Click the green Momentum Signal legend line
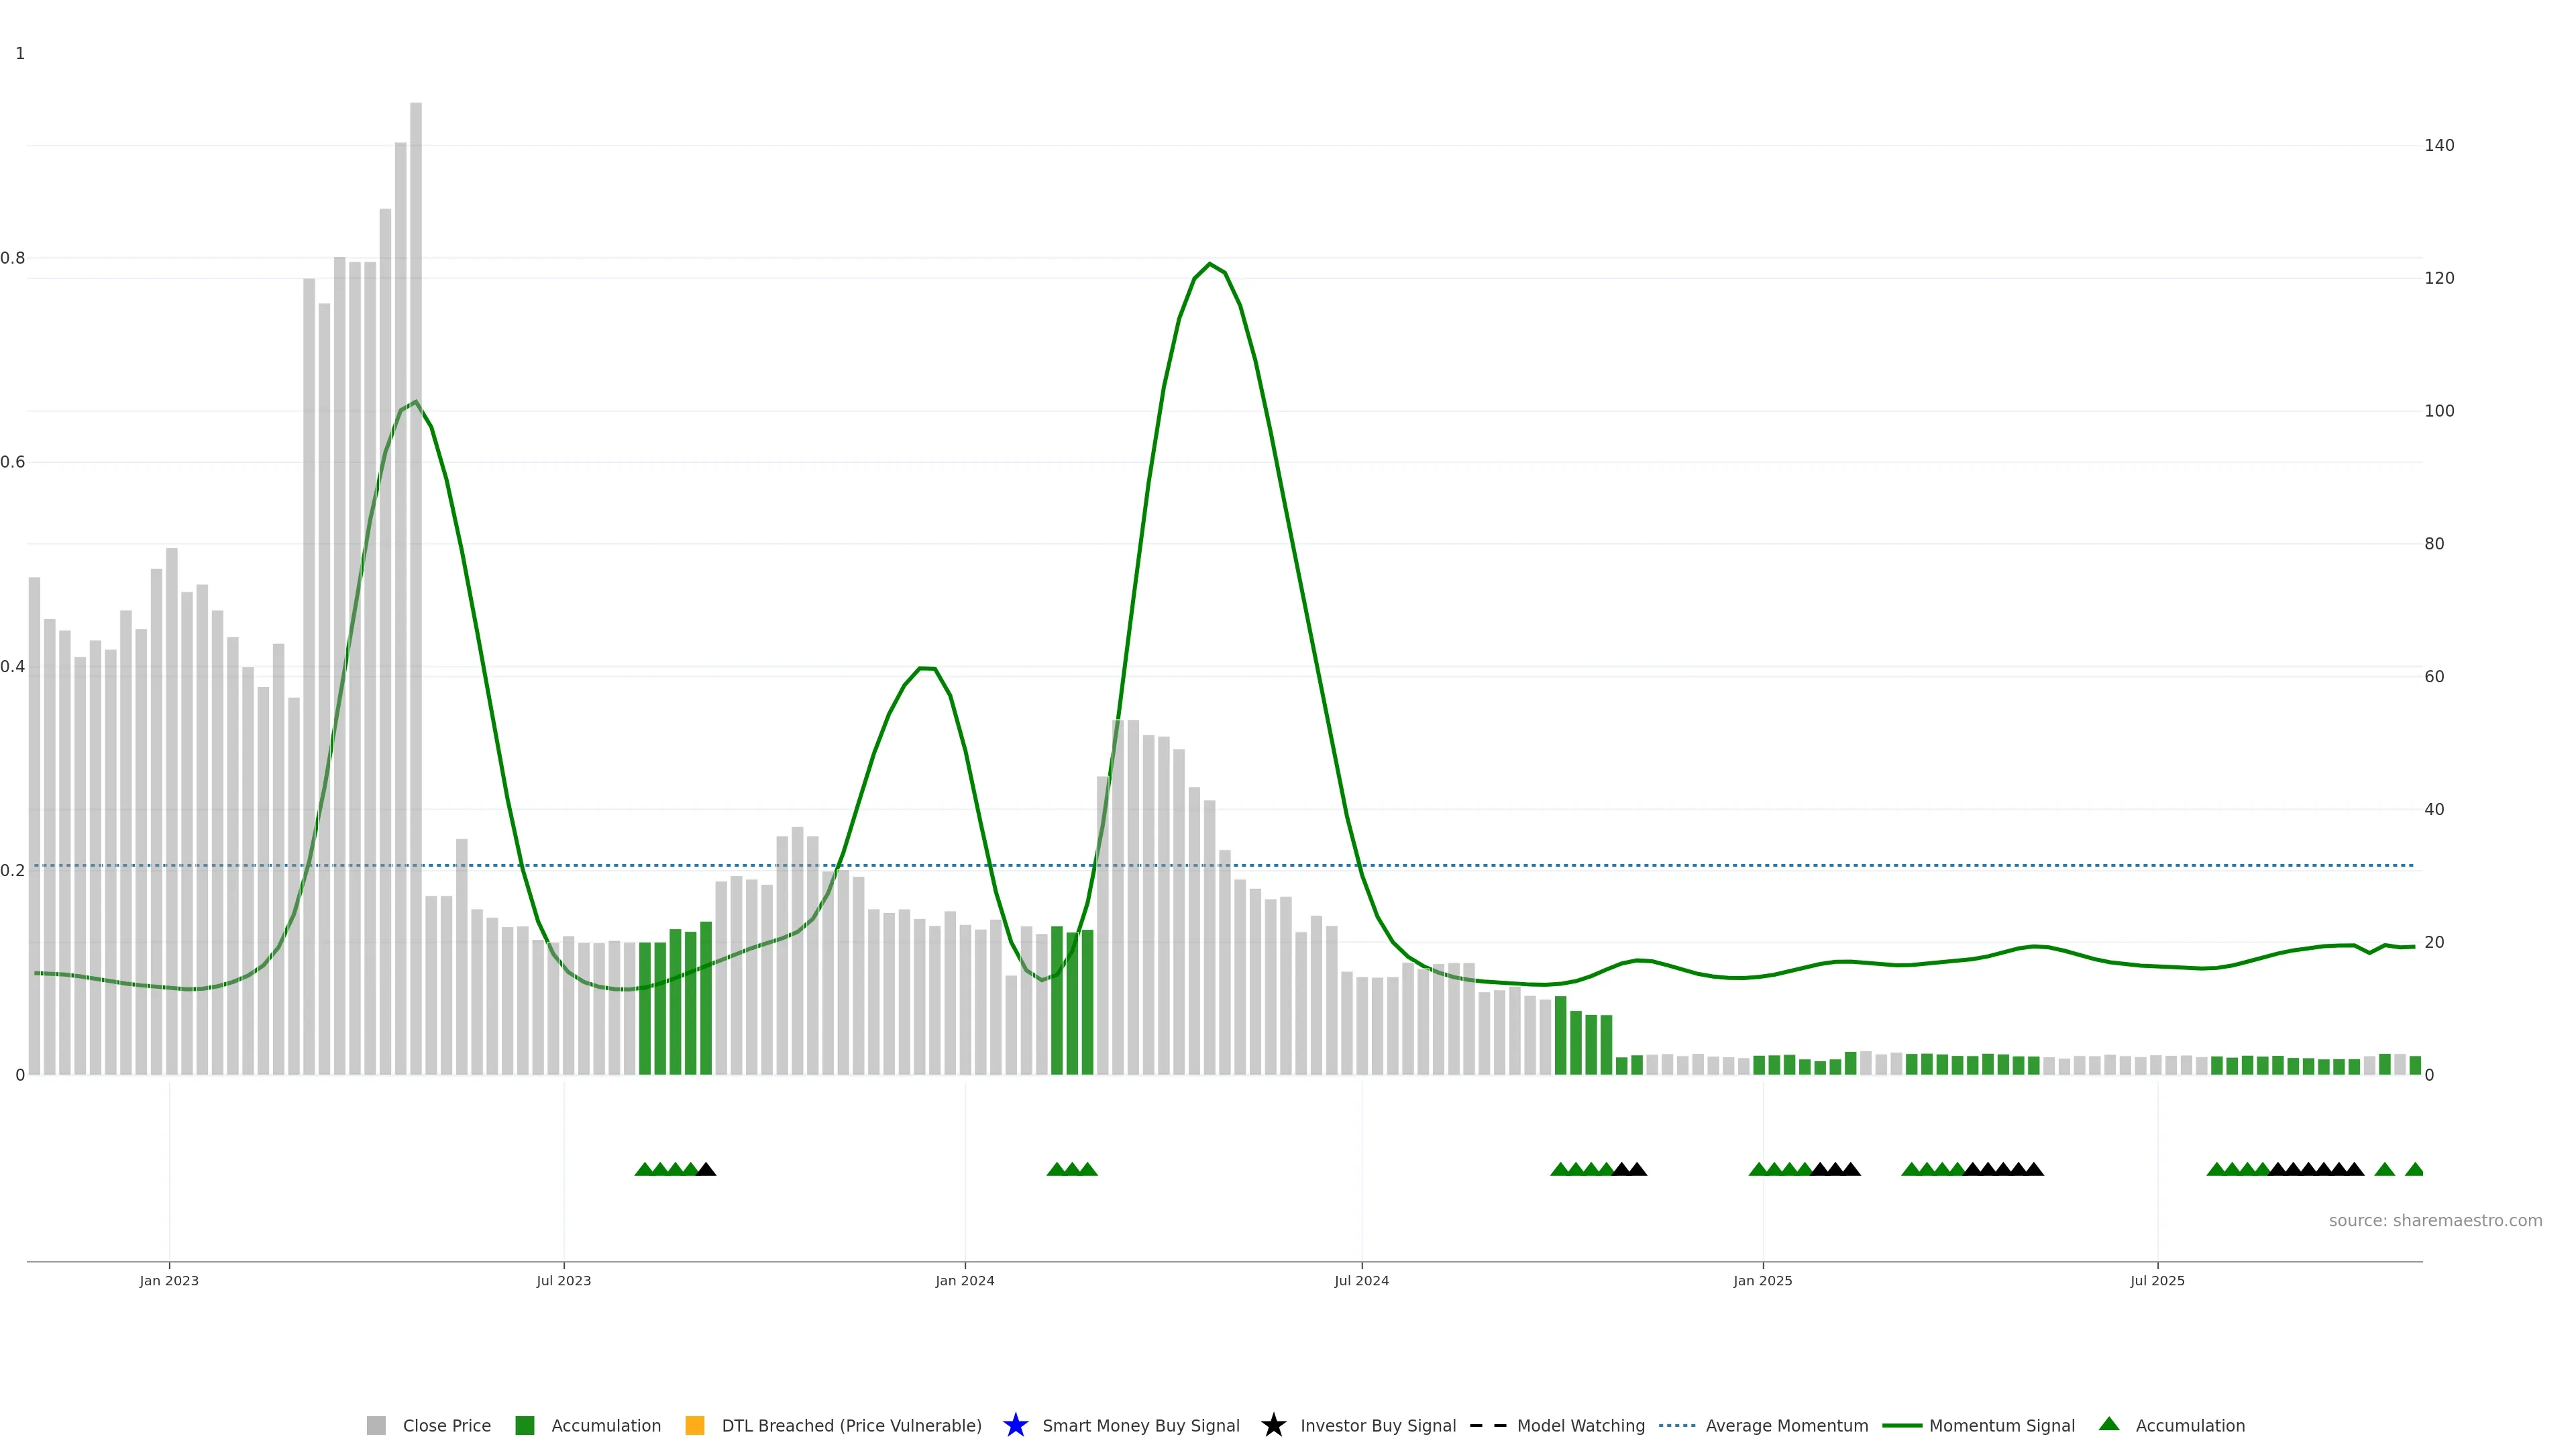2576x1449 pixels. coord(1901,1425)
